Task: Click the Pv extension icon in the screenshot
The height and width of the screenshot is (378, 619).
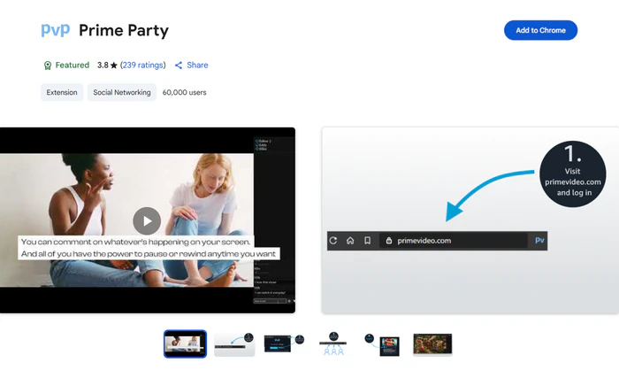Action: pos(539,240)
